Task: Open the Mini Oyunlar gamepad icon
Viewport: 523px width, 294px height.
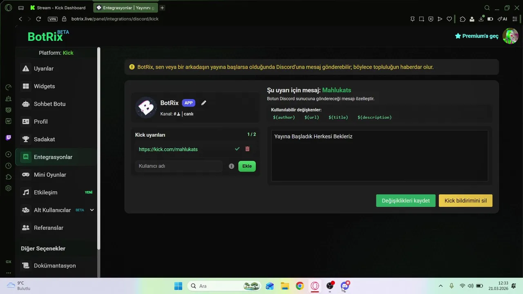Action: coord(26,174)
